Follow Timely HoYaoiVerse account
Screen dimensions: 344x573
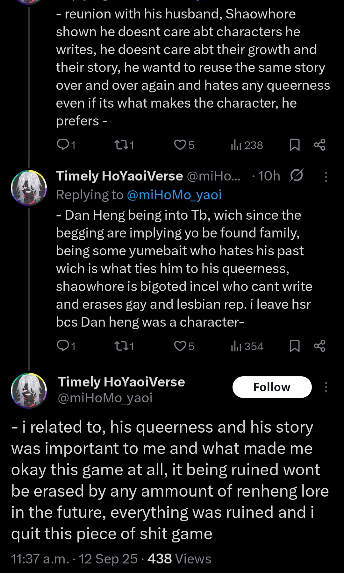pos(272,387)
